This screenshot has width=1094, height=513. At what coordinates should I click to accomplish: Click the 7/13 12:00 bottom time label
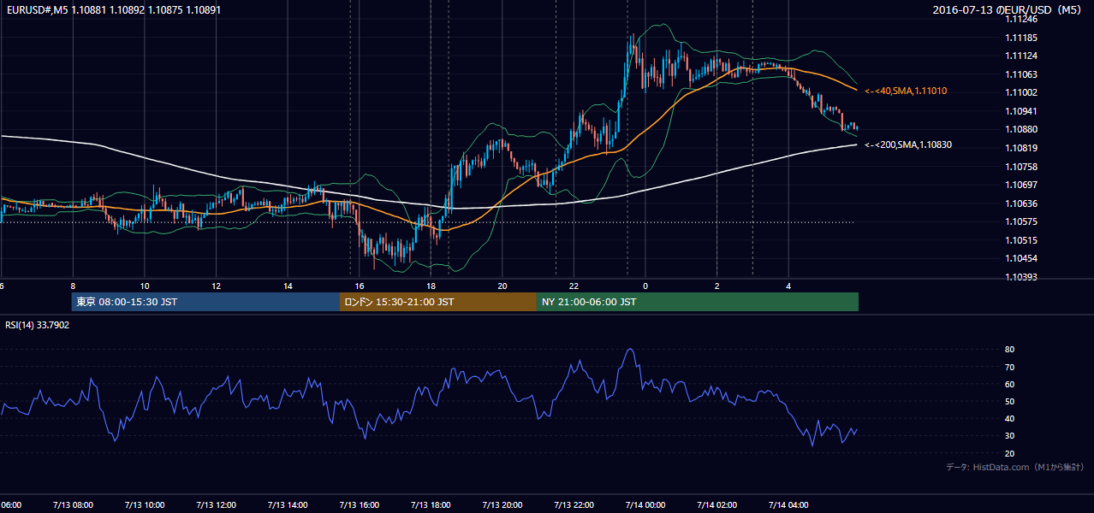pos(216,504)
